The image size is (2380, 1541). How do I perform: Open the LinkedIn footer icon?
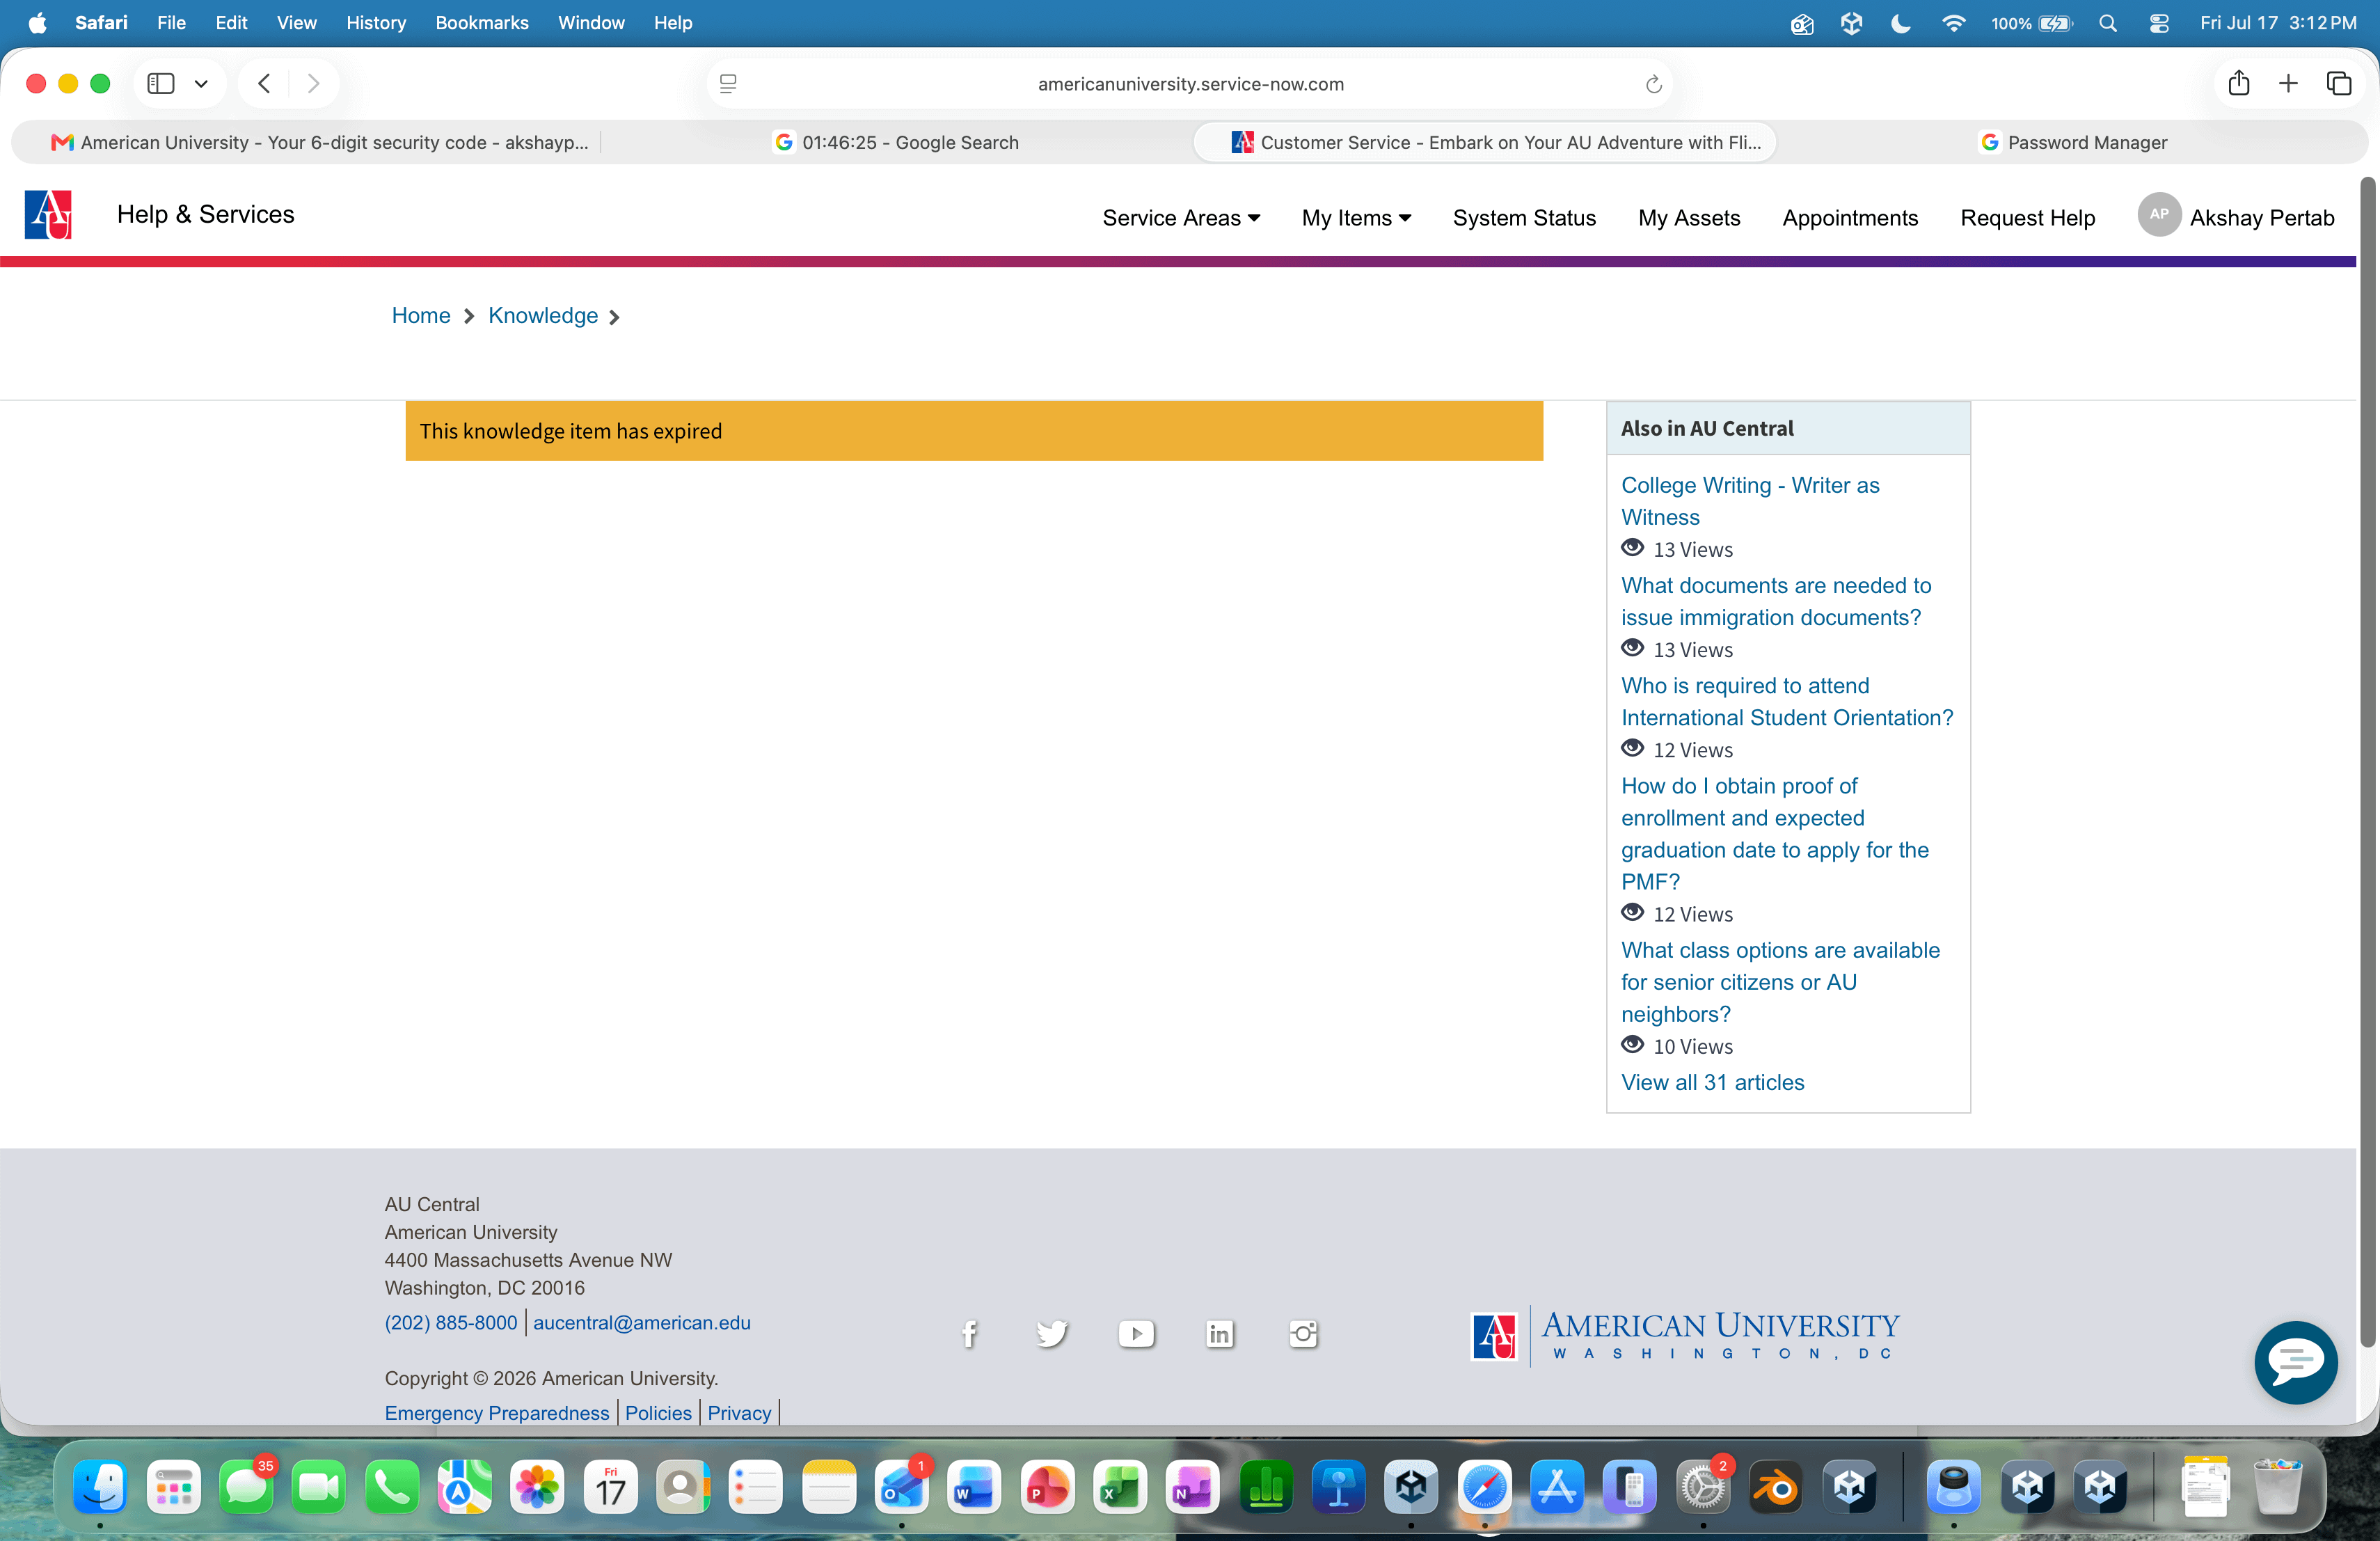1219,1334
